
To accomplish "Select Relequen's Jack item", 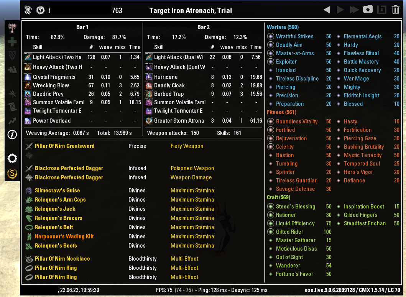I will point(55,209).
